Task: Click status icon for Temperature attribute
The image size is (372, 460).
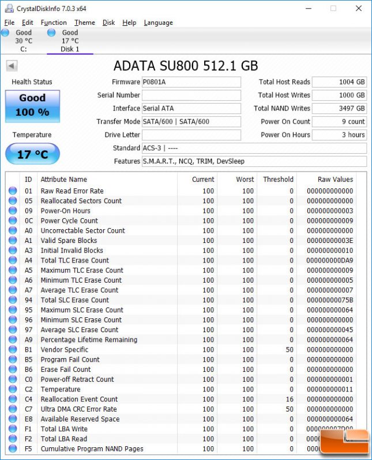Action: point(13,389)
